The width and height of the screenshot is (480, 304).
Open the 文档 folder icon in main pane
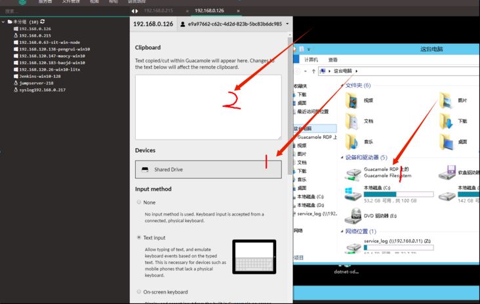(351, 121)
